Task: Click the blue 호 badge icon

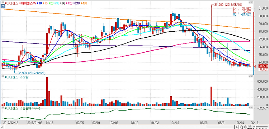Action: click(3, 6)
